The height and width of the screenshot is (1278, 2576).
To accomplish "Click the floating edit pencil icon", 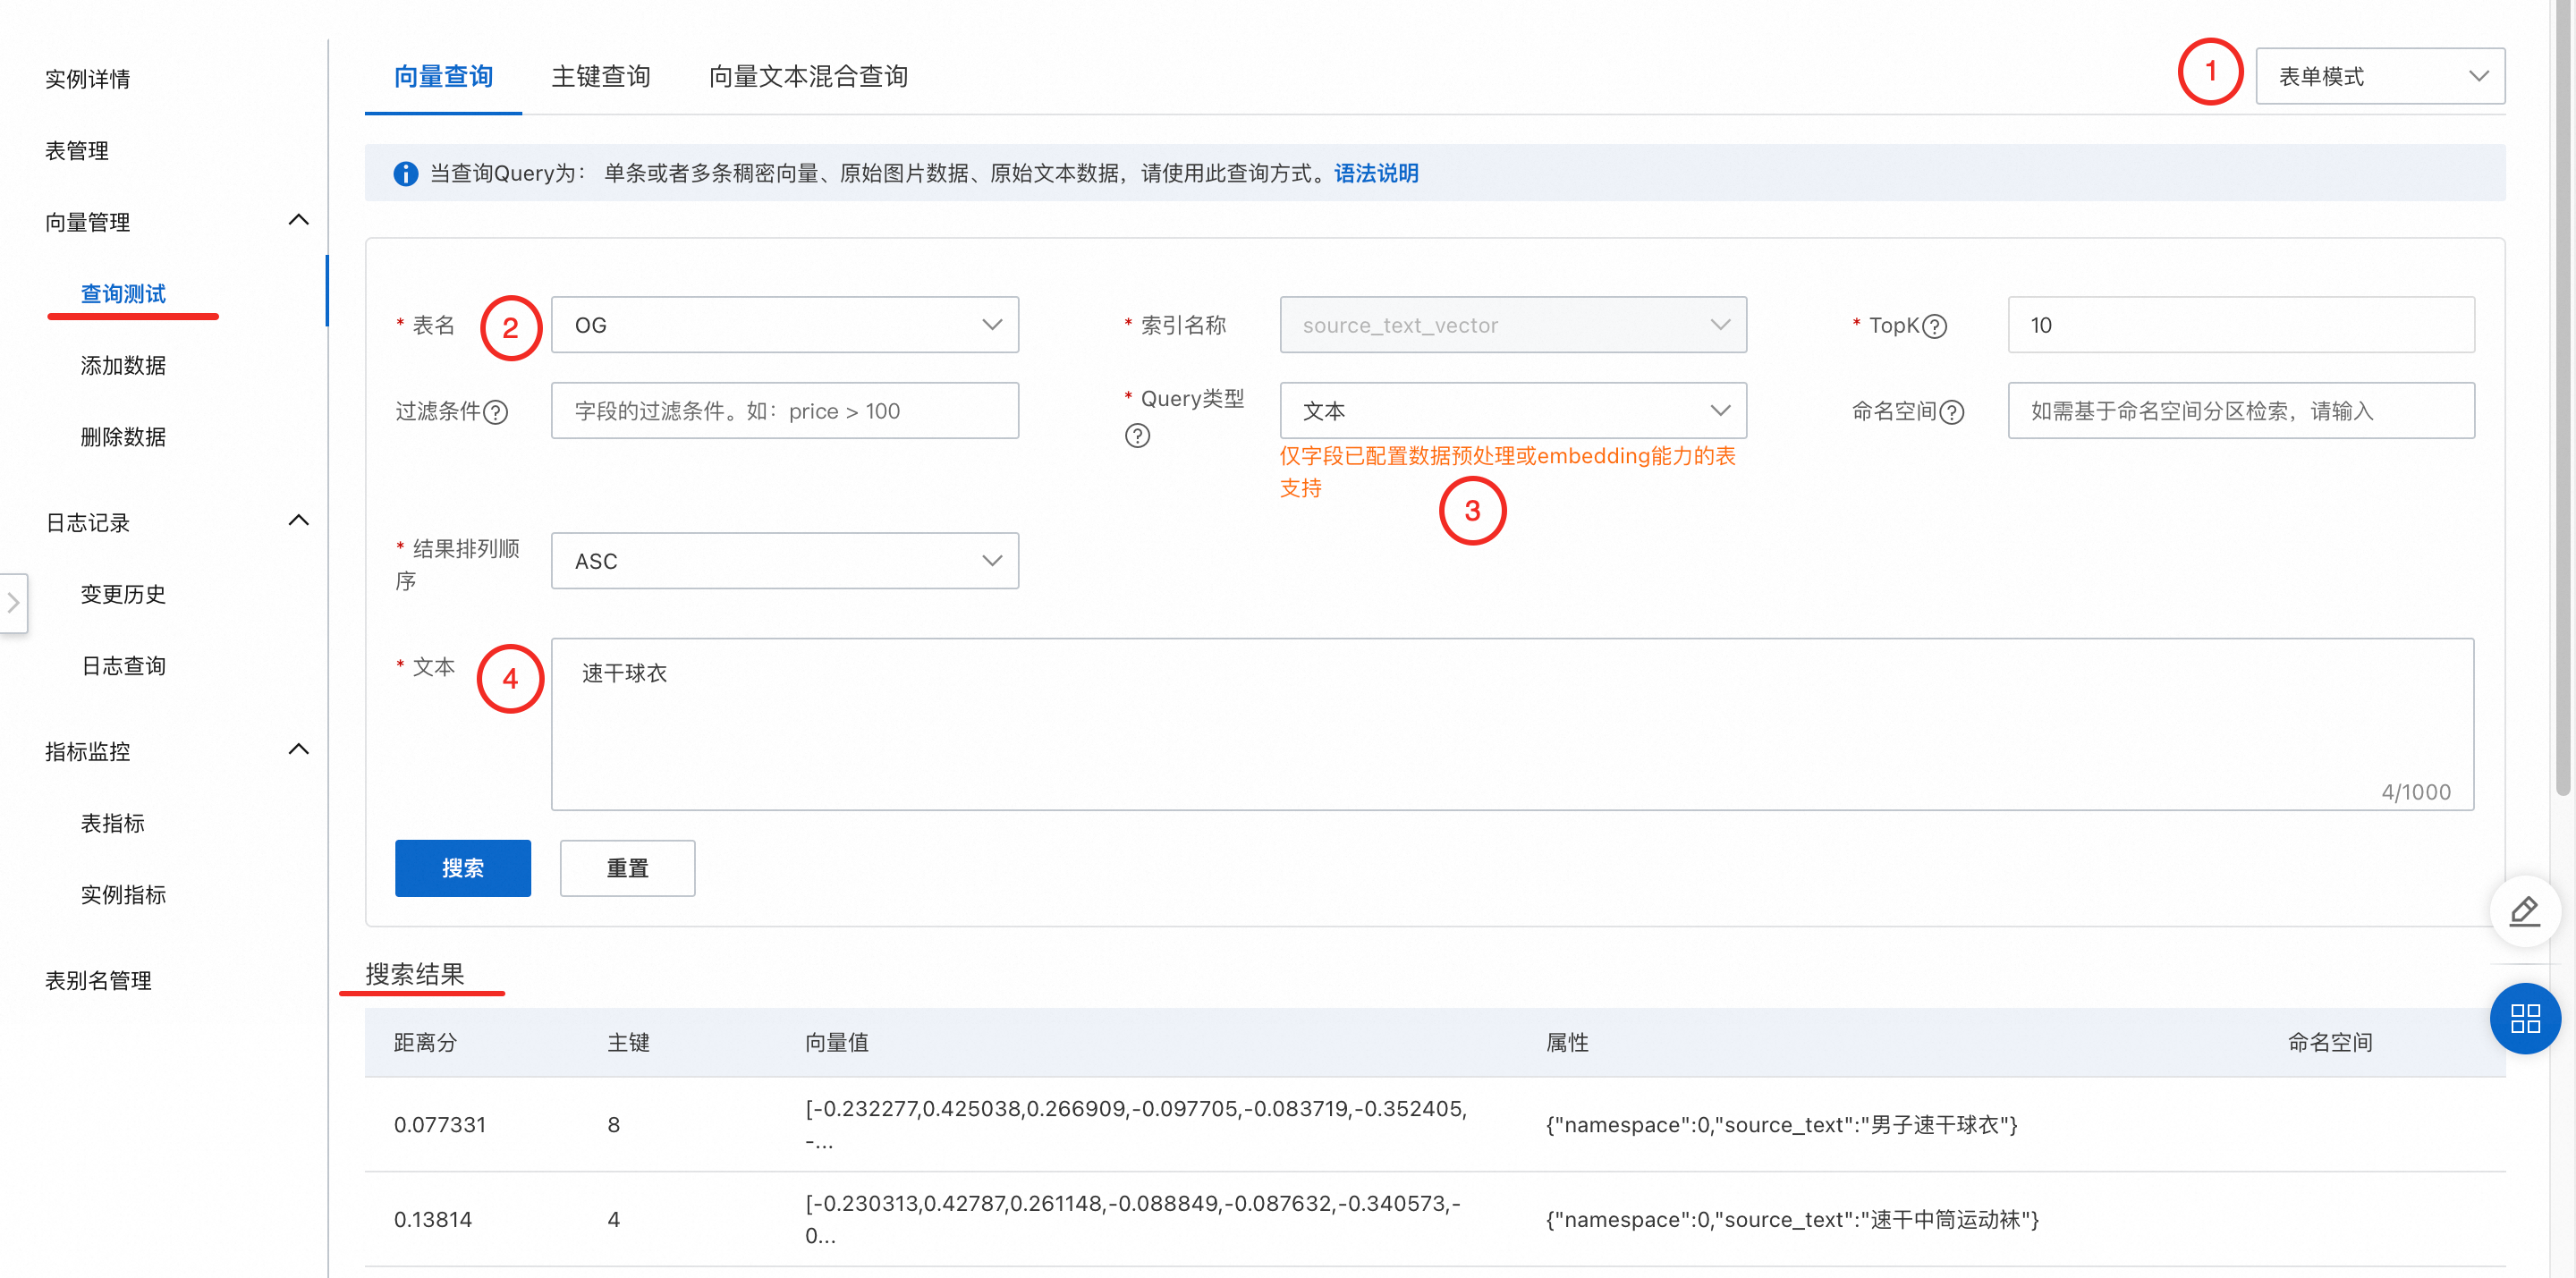I will click(2524, 911).
